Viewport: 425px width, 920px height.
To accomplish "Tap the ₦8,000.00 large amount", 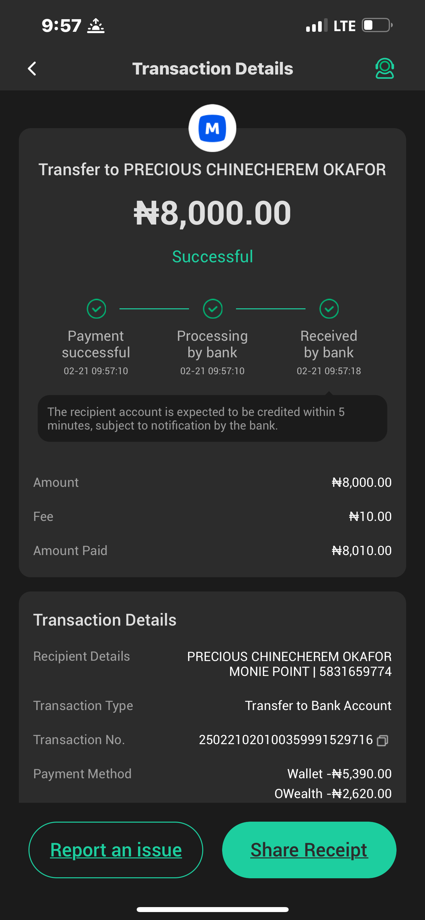I will click(213, 213).
